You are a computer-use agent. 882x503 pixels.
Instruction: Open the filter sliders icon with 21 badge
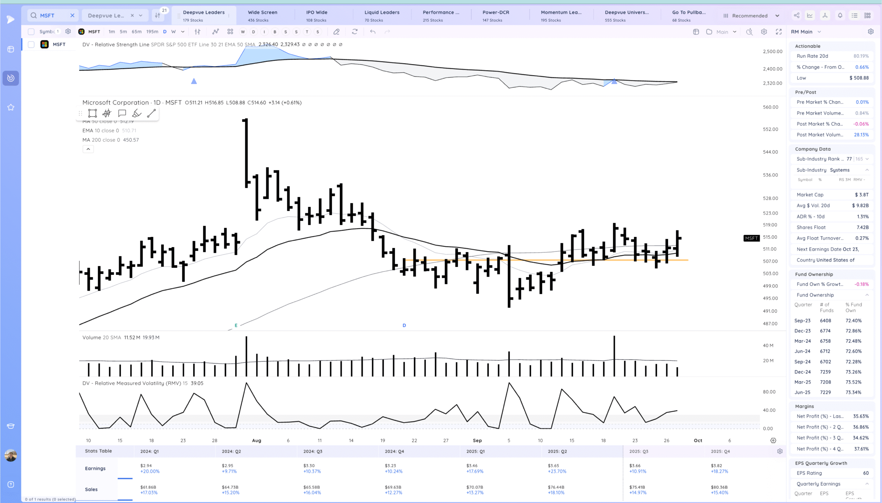click(158, 15)
